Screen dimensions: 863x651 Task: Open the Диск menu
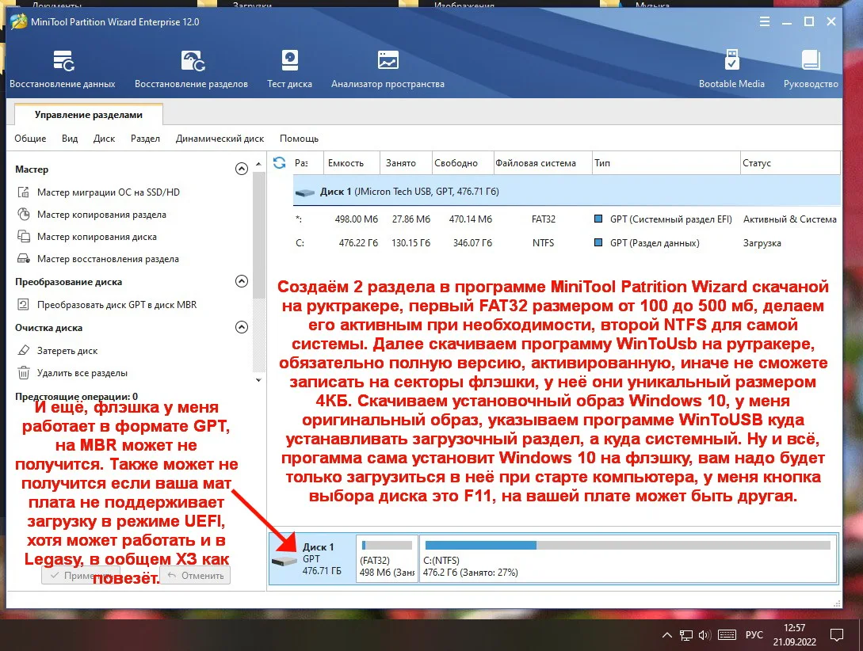104,139
